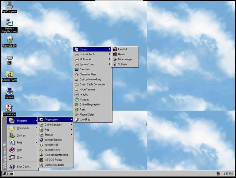Screen dimensions: 236x178
Task: Select the System Tools entry text
Action: 87,64
